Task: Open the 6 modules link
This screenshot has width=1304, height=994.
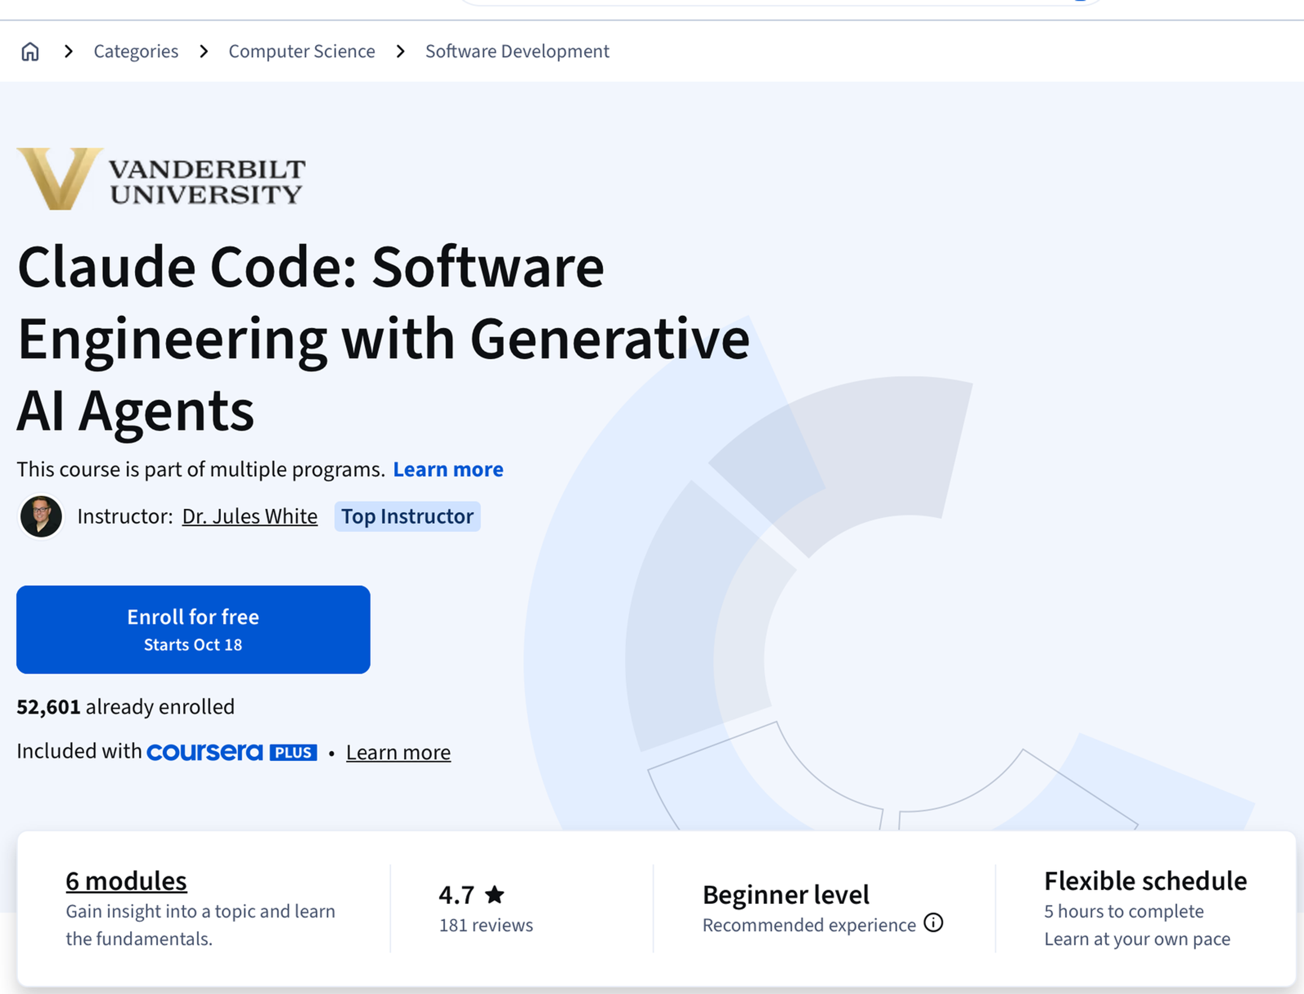Action: pyautogui.click(x=127, y=881)
